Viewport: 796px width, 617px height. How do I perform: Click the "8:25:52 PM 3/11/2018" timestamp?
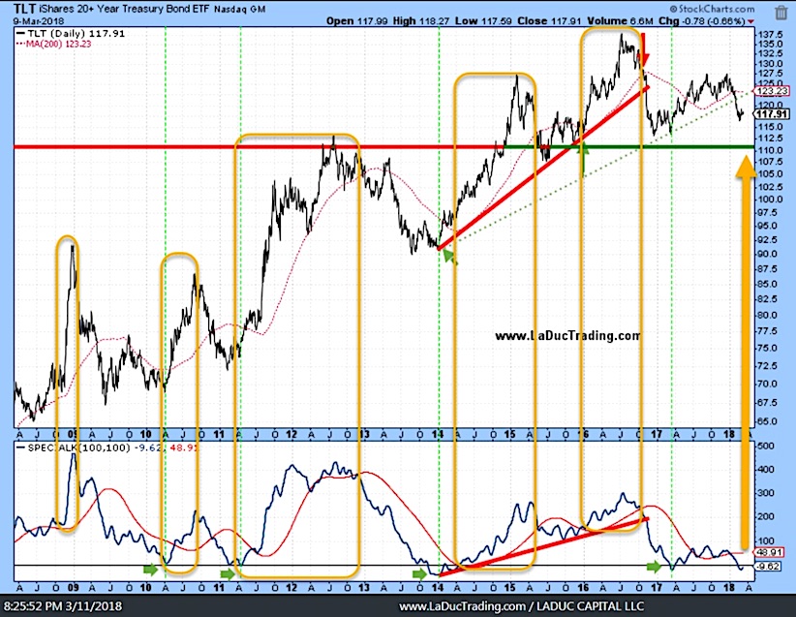click(x=63, y=605)
